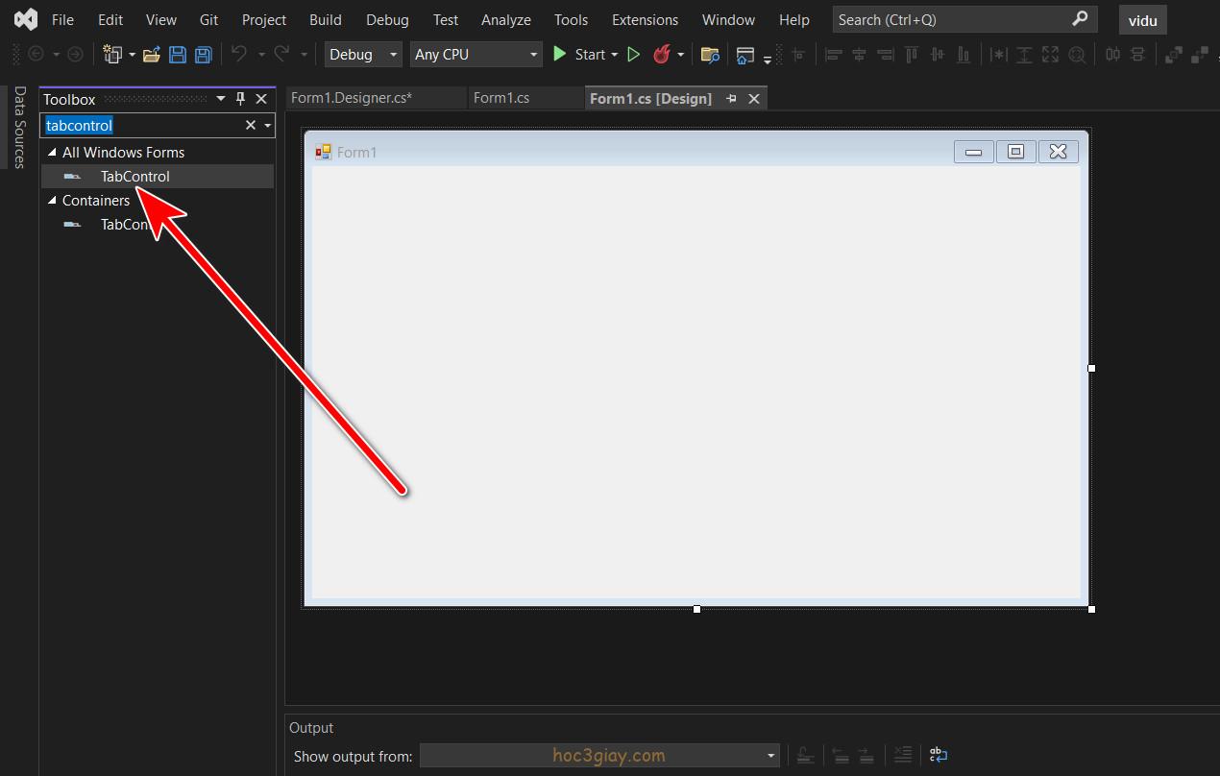Collapse the All Windows Forms group

(x=52, y=152)
